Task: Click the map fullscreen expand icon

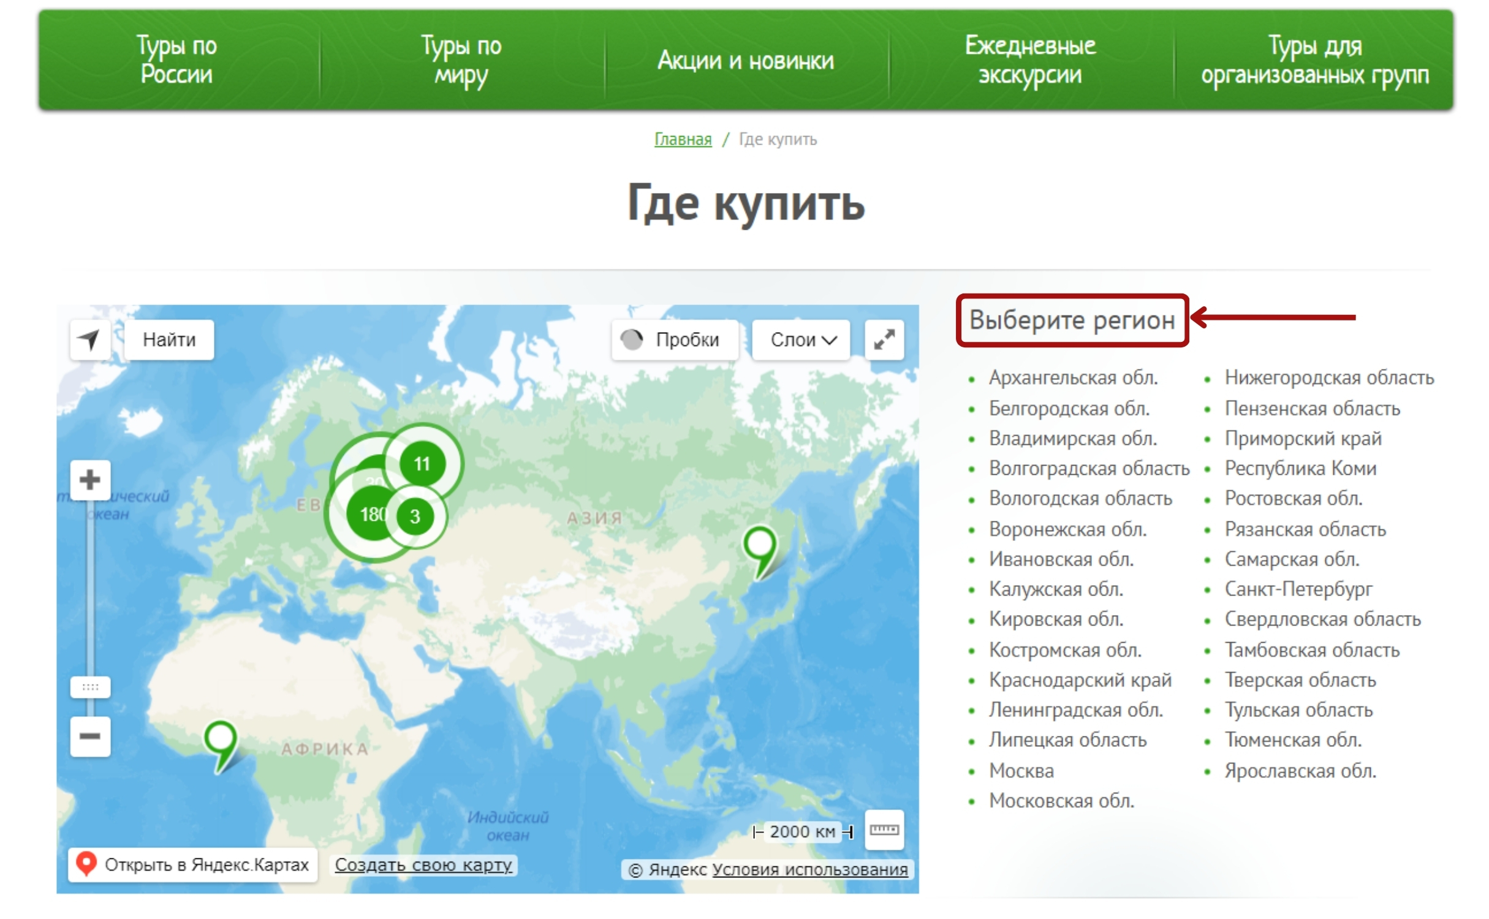Action: (884, 339)
